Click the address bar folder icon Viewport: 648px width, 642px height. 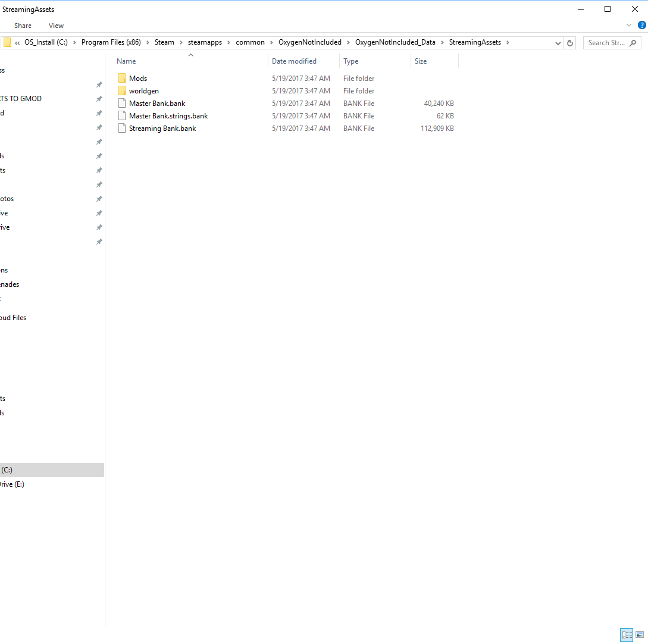pos(7,43)
